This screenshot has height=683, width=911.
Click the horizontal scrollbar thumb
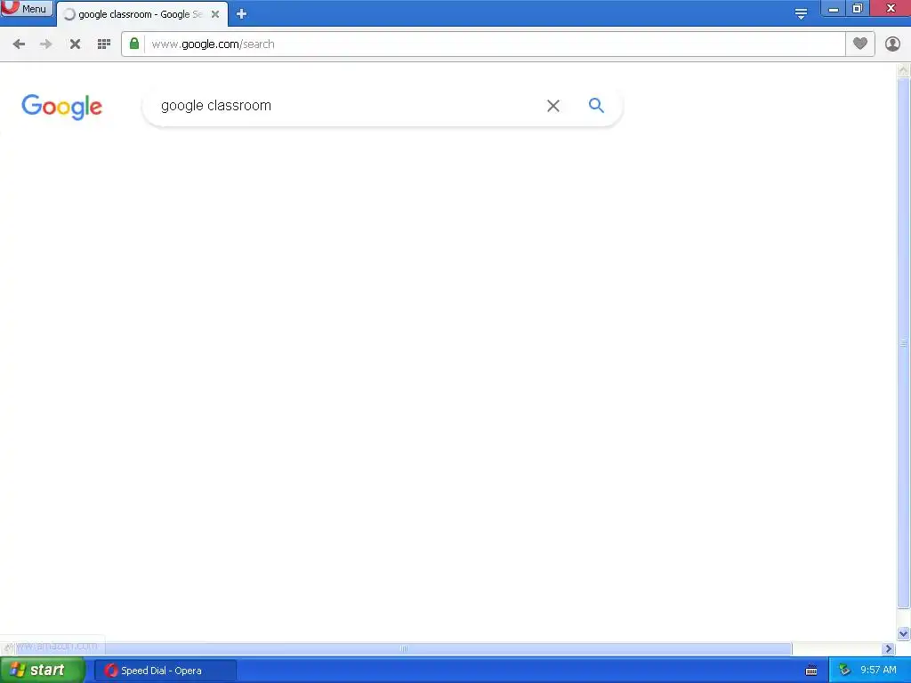click(x=404, y=648)
